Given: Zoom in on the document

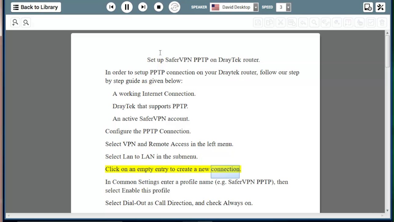Looking at the screenshot, I should 15,23.
